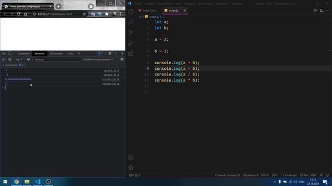Image resolution: width=332 pixels, height=186 pixels.
Task: Open the Терминал menu in VS Code
Action: [x=222, y=4]
